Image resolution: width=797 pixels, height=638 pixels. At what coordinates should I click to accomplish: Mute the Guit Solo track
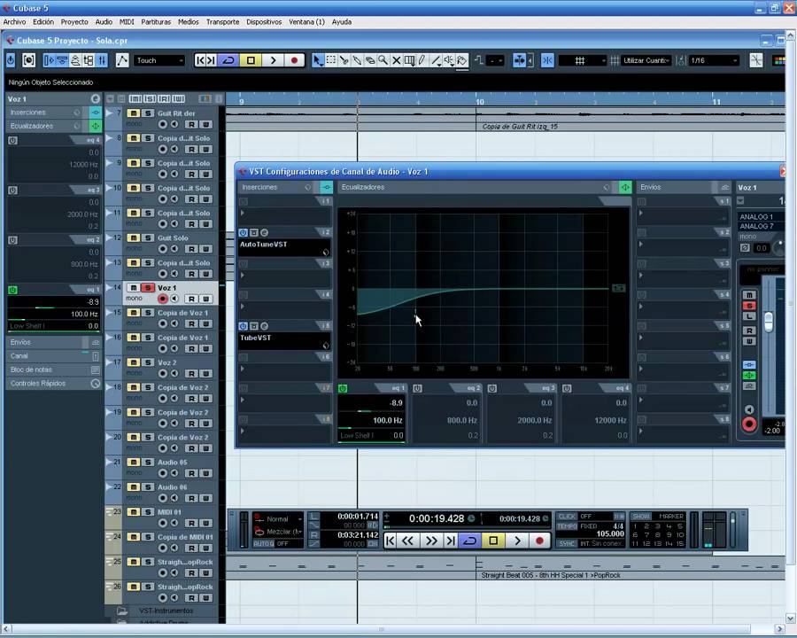(133, 238)
